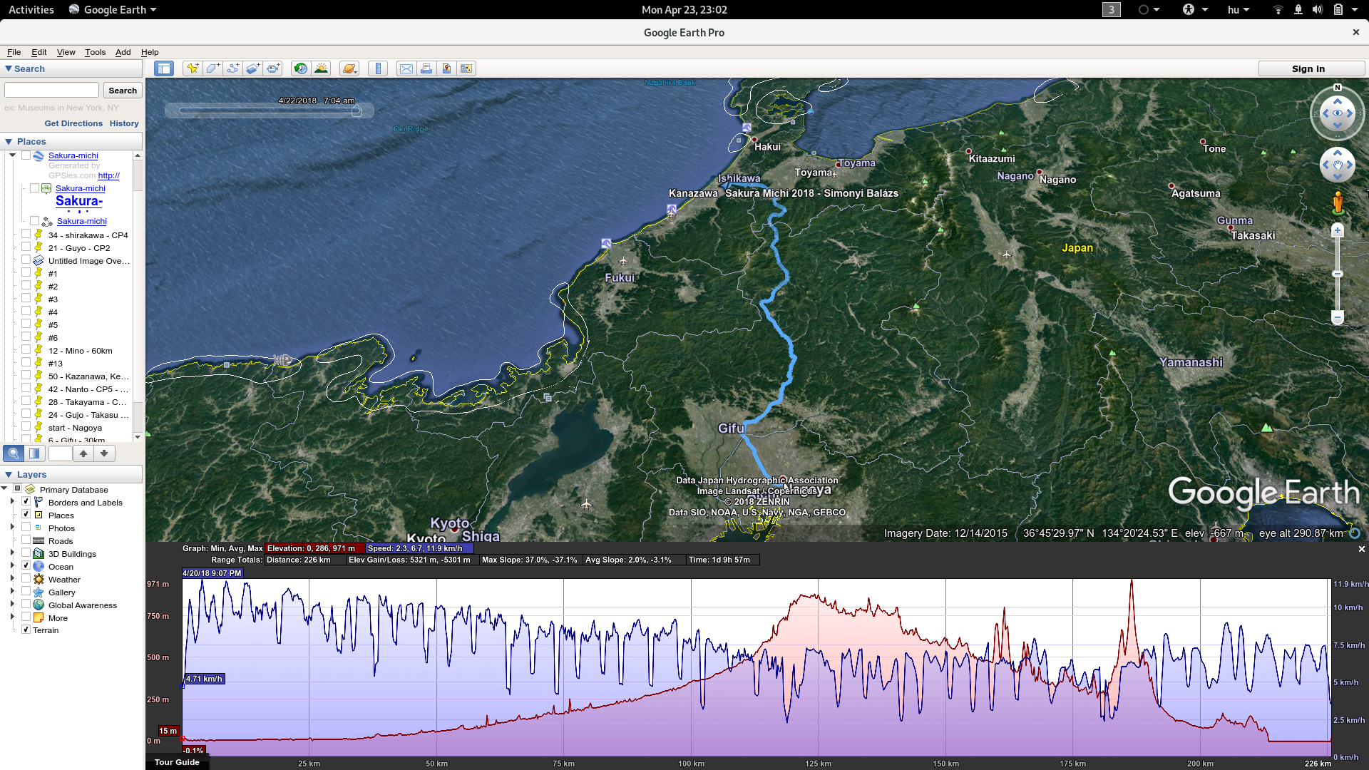Save image of current view

(446, 68)
